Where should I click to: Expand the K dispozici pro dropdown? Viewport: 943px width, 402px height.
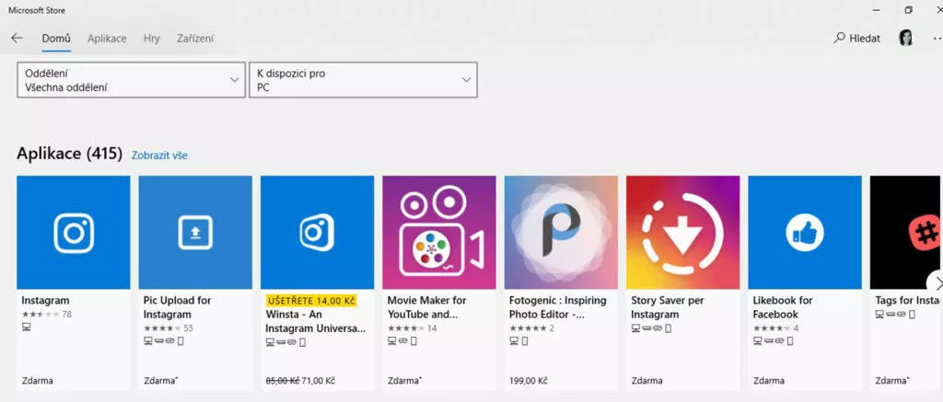tap(363, 79)
